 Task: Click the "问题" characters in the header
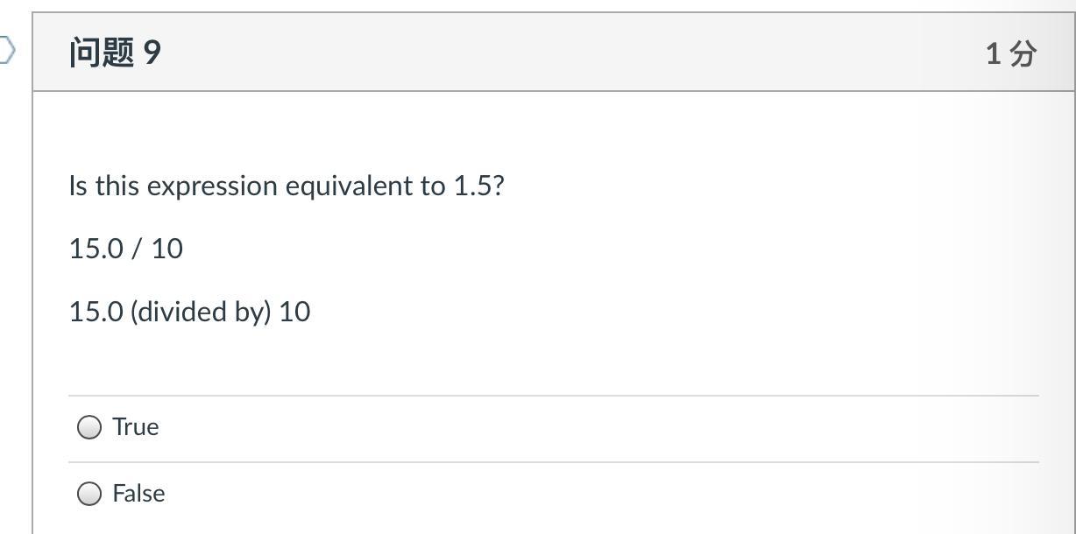pos(102,53)
